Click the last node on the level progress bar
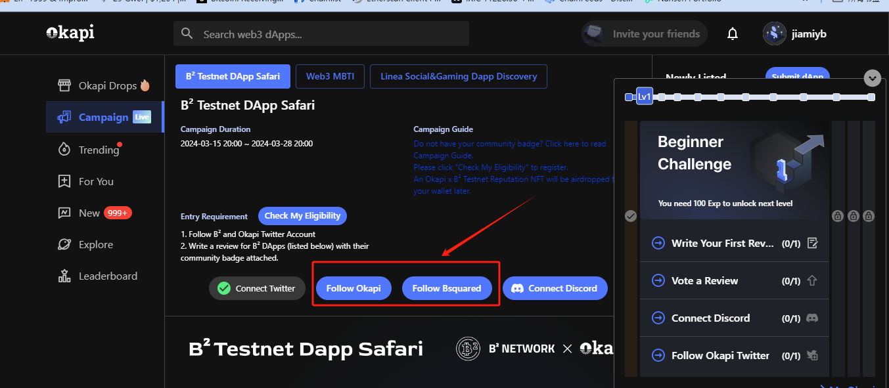889x388 pixels. coord(871,97)
